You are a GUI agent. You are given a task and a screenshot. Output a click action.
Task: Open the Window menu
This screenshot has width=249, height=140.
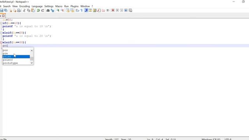tap(85, 6)
